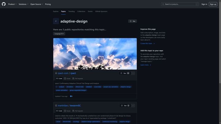Click the star icon in topic Star button
Image resolution: width=221 pixels, height=124 pixels.
click(x=131, y=21)
